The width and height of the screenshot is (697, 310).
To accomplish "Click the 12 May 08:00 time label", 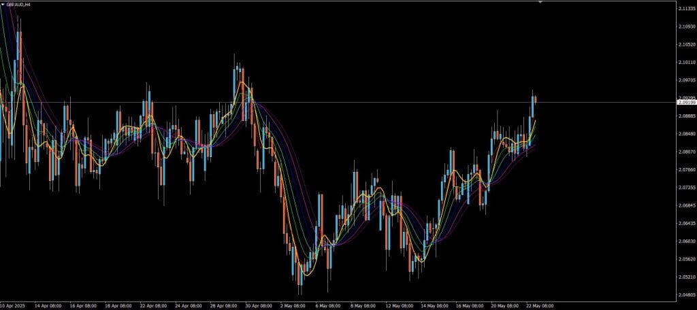I will [x=399, y=306].
